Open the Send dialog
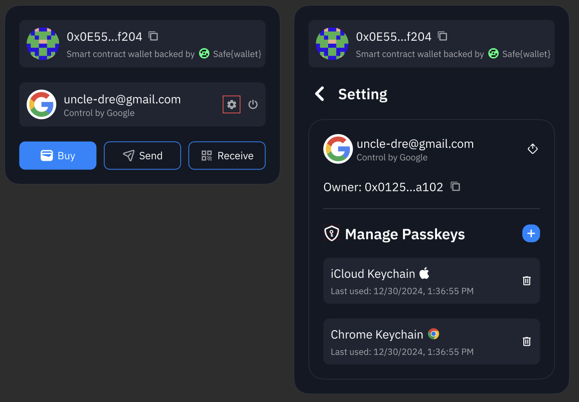Screen dimensions: 579x402 point(142,155)
